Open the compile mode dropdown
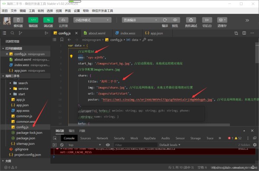The height and width of the screenshot is (171, 259). (x=140, y=20)
